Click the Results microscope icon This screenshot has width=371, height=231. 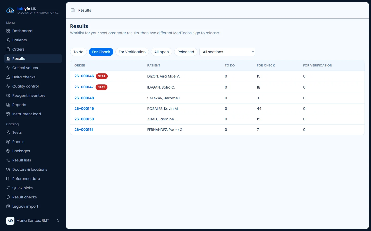coord(8,59)
